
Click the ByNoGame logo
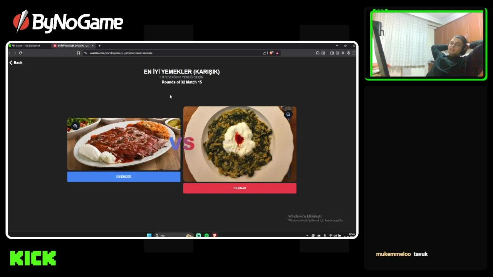(x=68, y=21)
